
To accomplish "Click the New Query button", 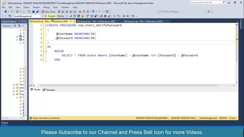I will (x=48, y=12).
